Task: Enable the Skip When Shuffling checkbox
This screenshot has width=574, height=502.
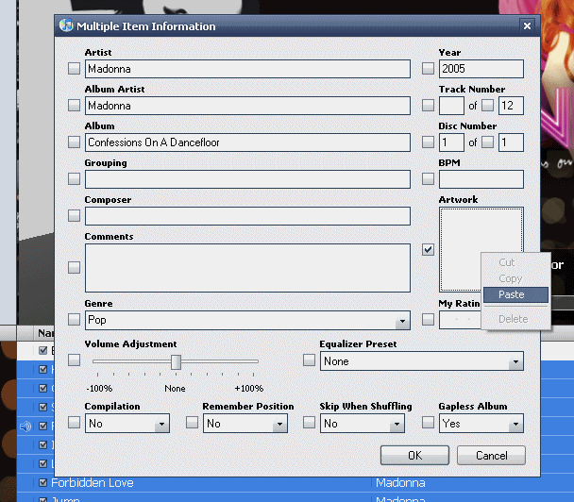Action: tap(309, 423)
